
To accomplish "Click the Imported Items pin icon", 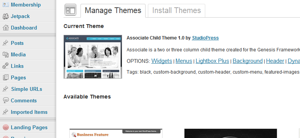I will coord(5,112).
